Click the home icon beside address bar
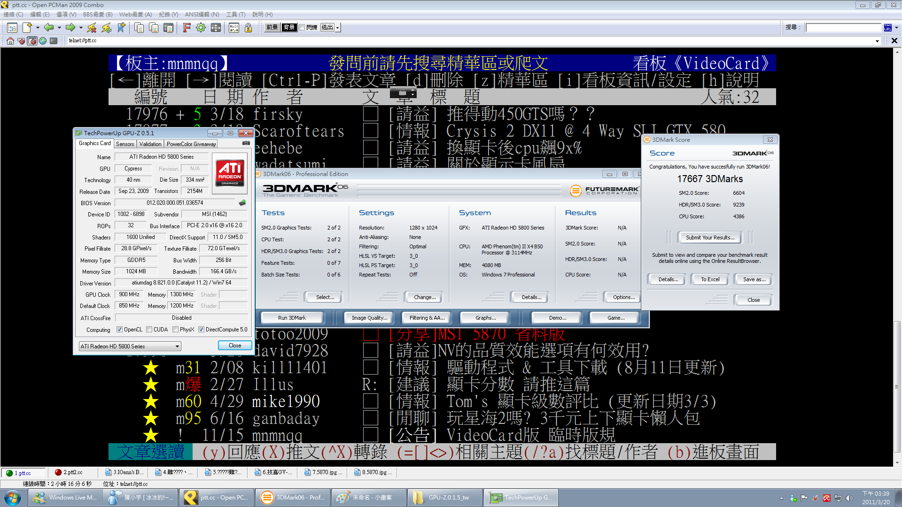This screenshot has width=902, height=507. coord(10,41)
